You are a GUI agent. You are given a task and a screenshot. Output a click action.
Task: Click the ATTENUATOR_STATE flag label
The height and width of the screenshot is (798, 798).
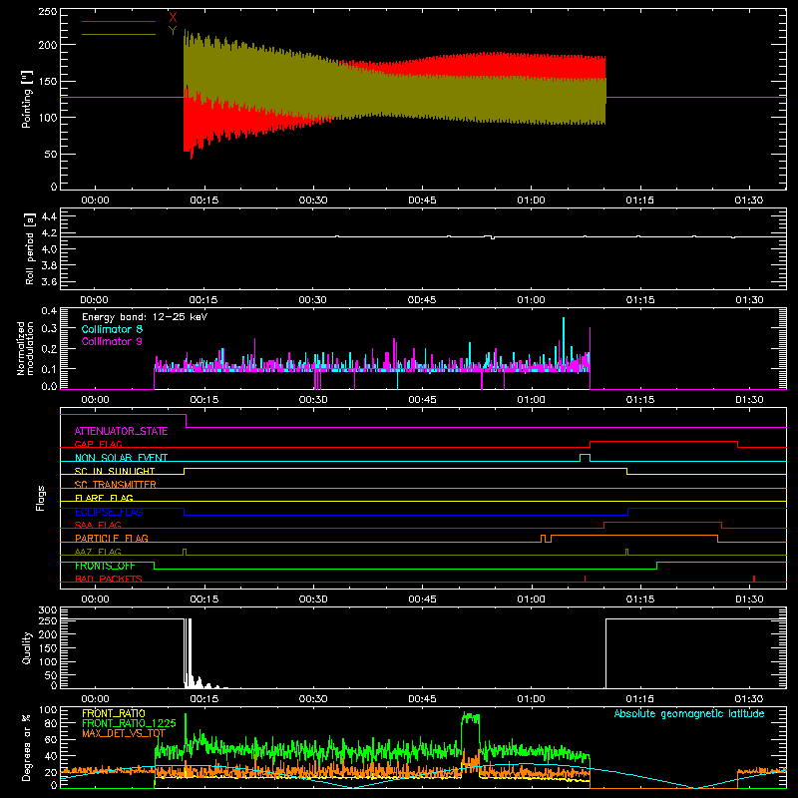[121, 431]
